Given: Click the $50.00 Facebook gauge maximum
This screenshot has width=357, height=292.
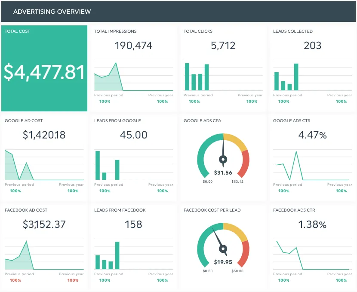Looking at the screenshot, I should pos(237,271).
